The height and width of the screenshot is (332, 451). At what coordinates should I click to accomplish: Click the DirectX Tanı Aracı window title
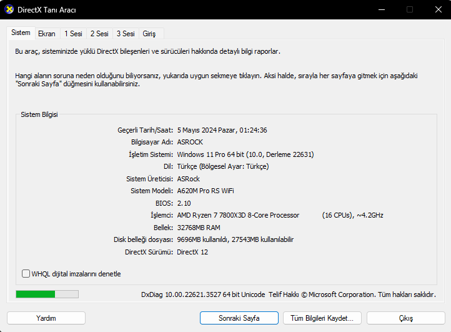(47, 10)
